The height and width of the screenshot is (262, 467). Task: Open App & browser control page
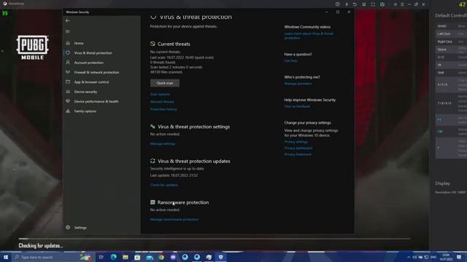tap(91, 82)
